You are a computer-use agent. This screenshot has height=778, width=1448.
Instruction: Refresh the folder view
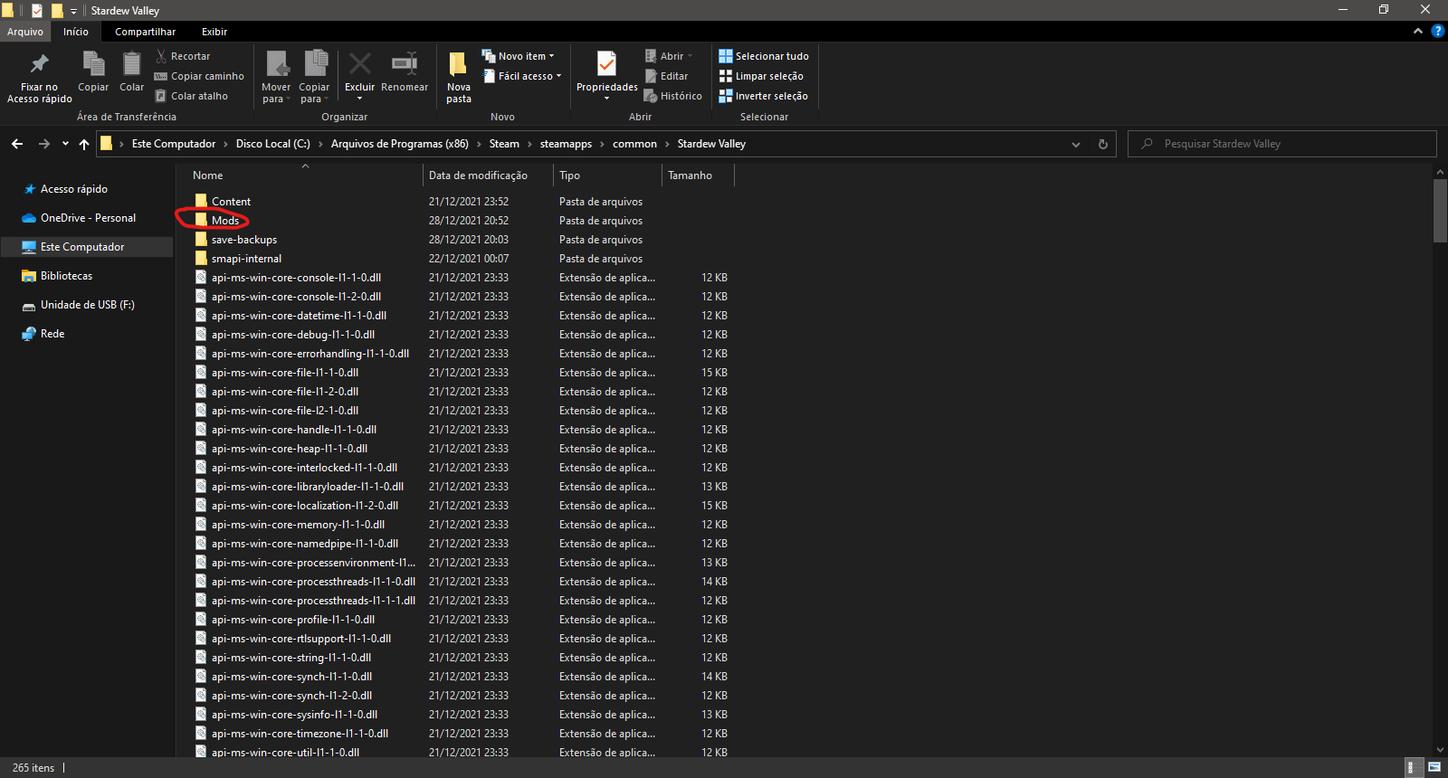point(1103,144)
